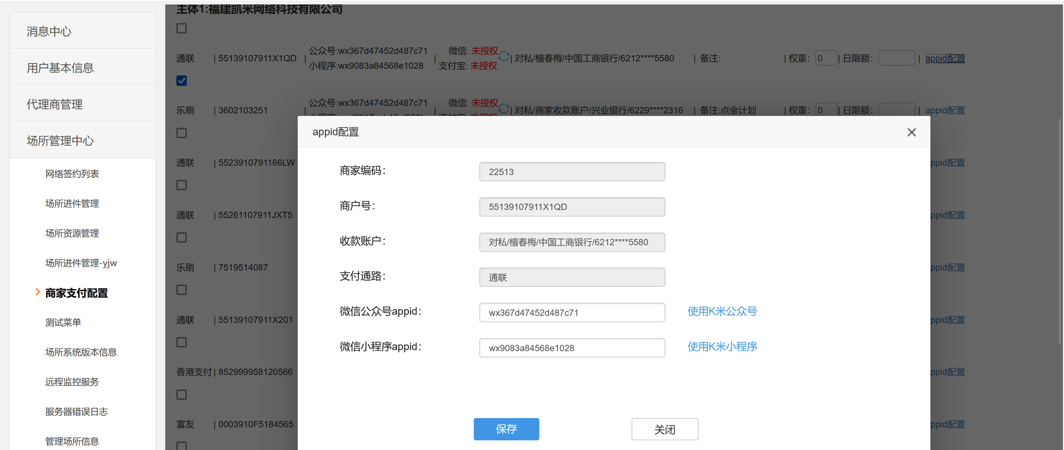
Task: Focus the 微信公众号appid input field
Action: coord(572,312)
